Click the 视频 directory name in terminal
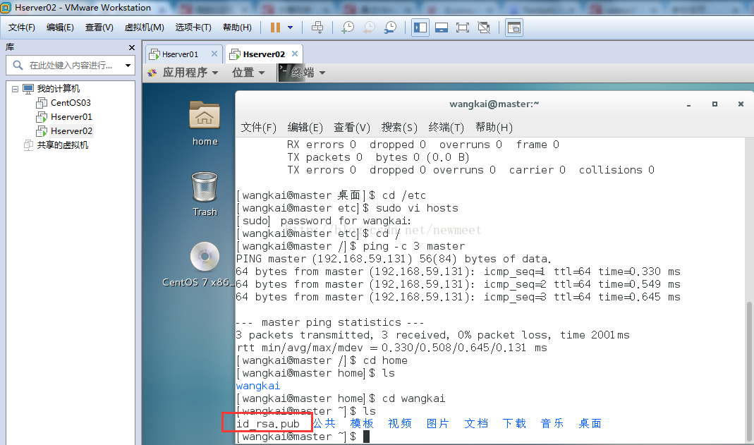Image resolution: width=754 pixels, height=445 pixels. pos(400,423)
